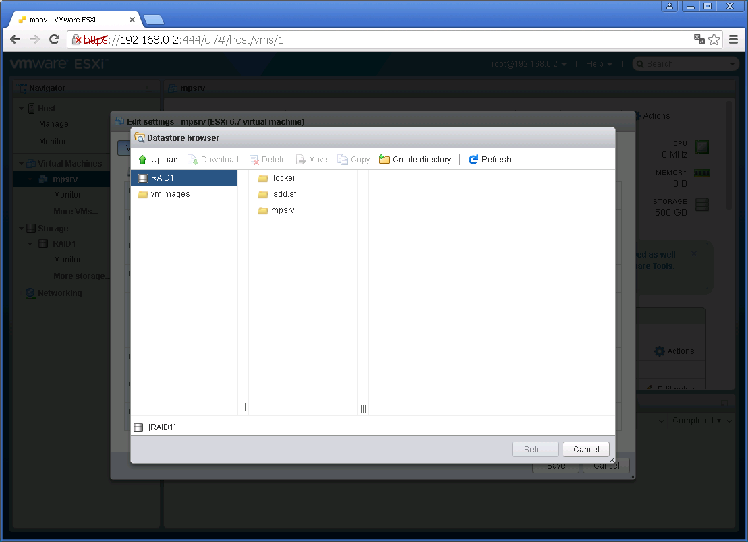Open a new browser tab

click(x=154, y=20)
